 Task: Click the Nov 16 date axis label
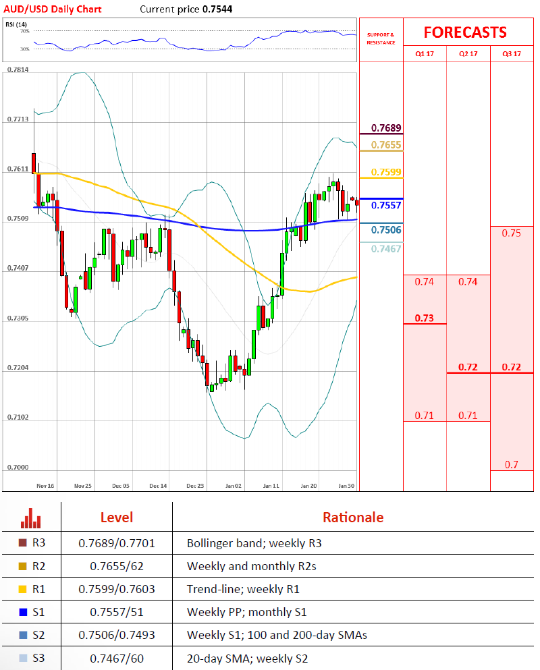[x=45, y=486]
